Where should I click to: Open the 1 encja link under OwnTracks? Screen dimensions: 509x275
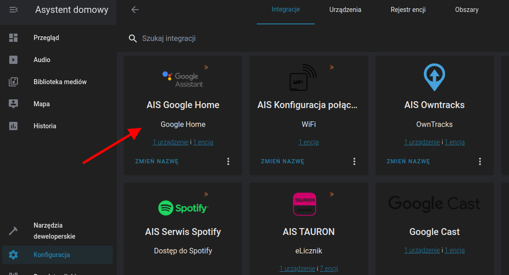(455, 142)
